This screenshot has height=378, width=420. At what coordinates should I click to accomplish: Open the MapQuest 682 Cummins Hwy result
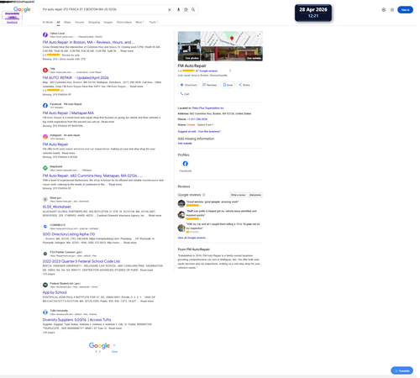(x=92, y=176)
